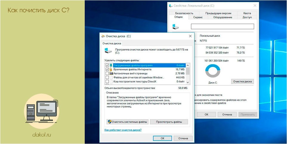Click the NTFS file system text
Viewport: 287px width, 144px height.
pos(203,41)
